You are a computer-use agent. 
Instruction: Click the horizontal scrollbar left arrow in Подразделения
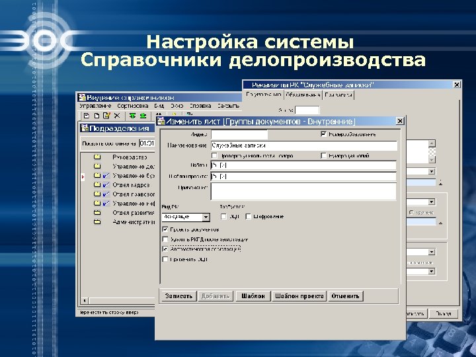tap(85, 301)
